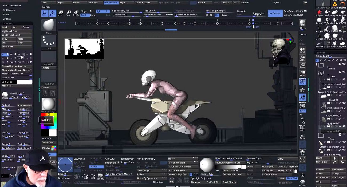Image resolution: width=347 pixels, height=187 pixels.
Task: Collapse the BPR Filters section
Action: click(x=8, y=23)
